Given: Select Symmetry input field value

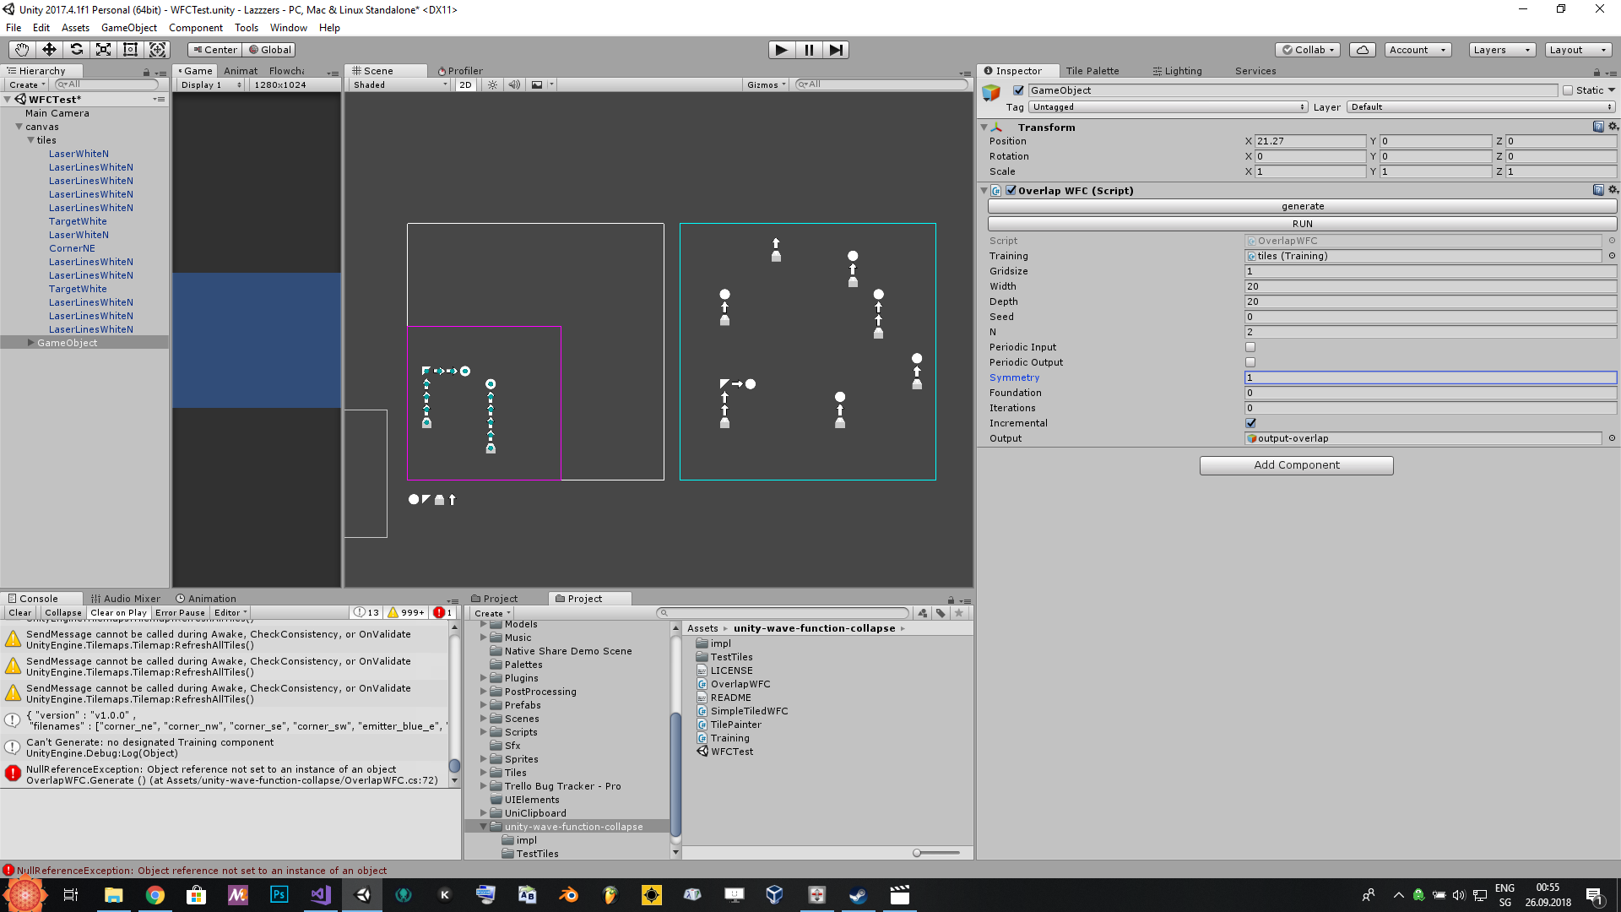Looking at the screenshot, I should [x=1429, y=377].
